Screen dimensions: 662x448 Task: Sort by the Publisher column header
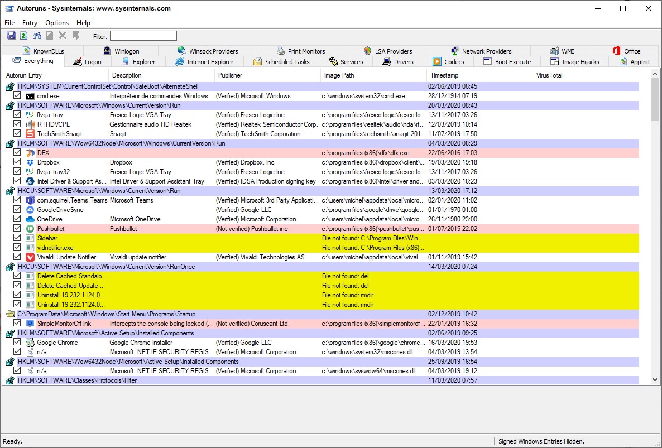[x=230, y=75]
